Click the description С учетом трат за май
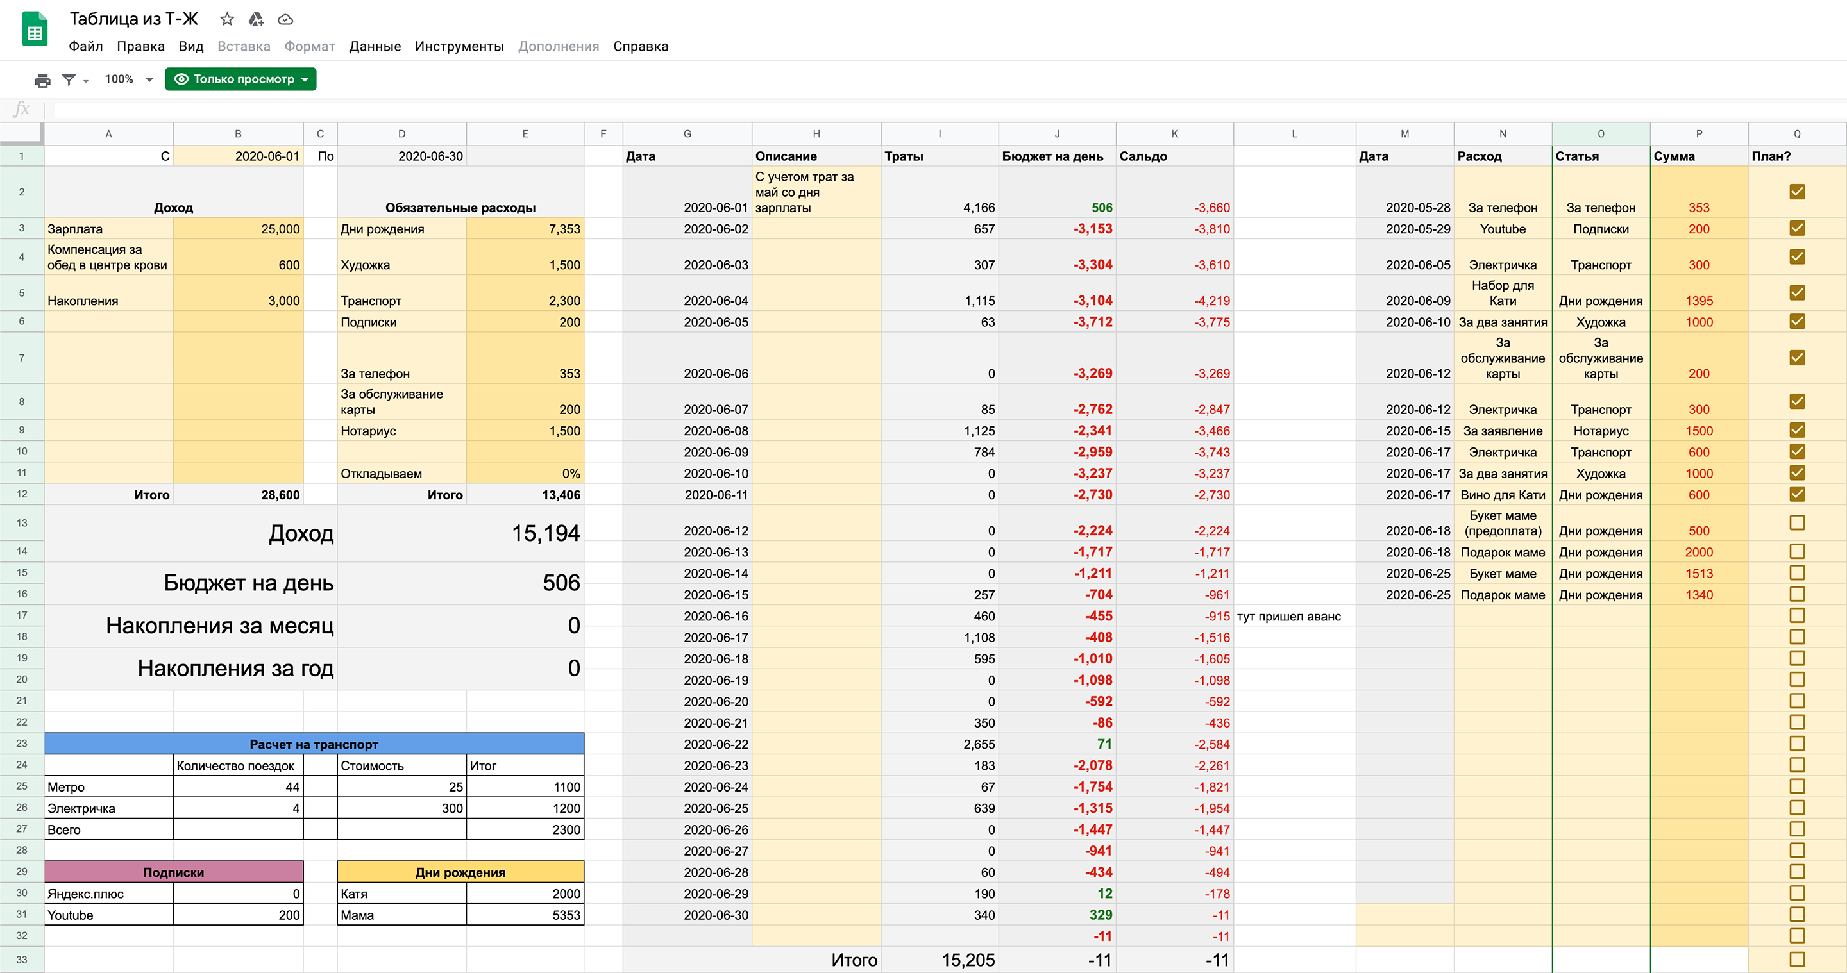 pyautogui.click(x=816, y=192)
